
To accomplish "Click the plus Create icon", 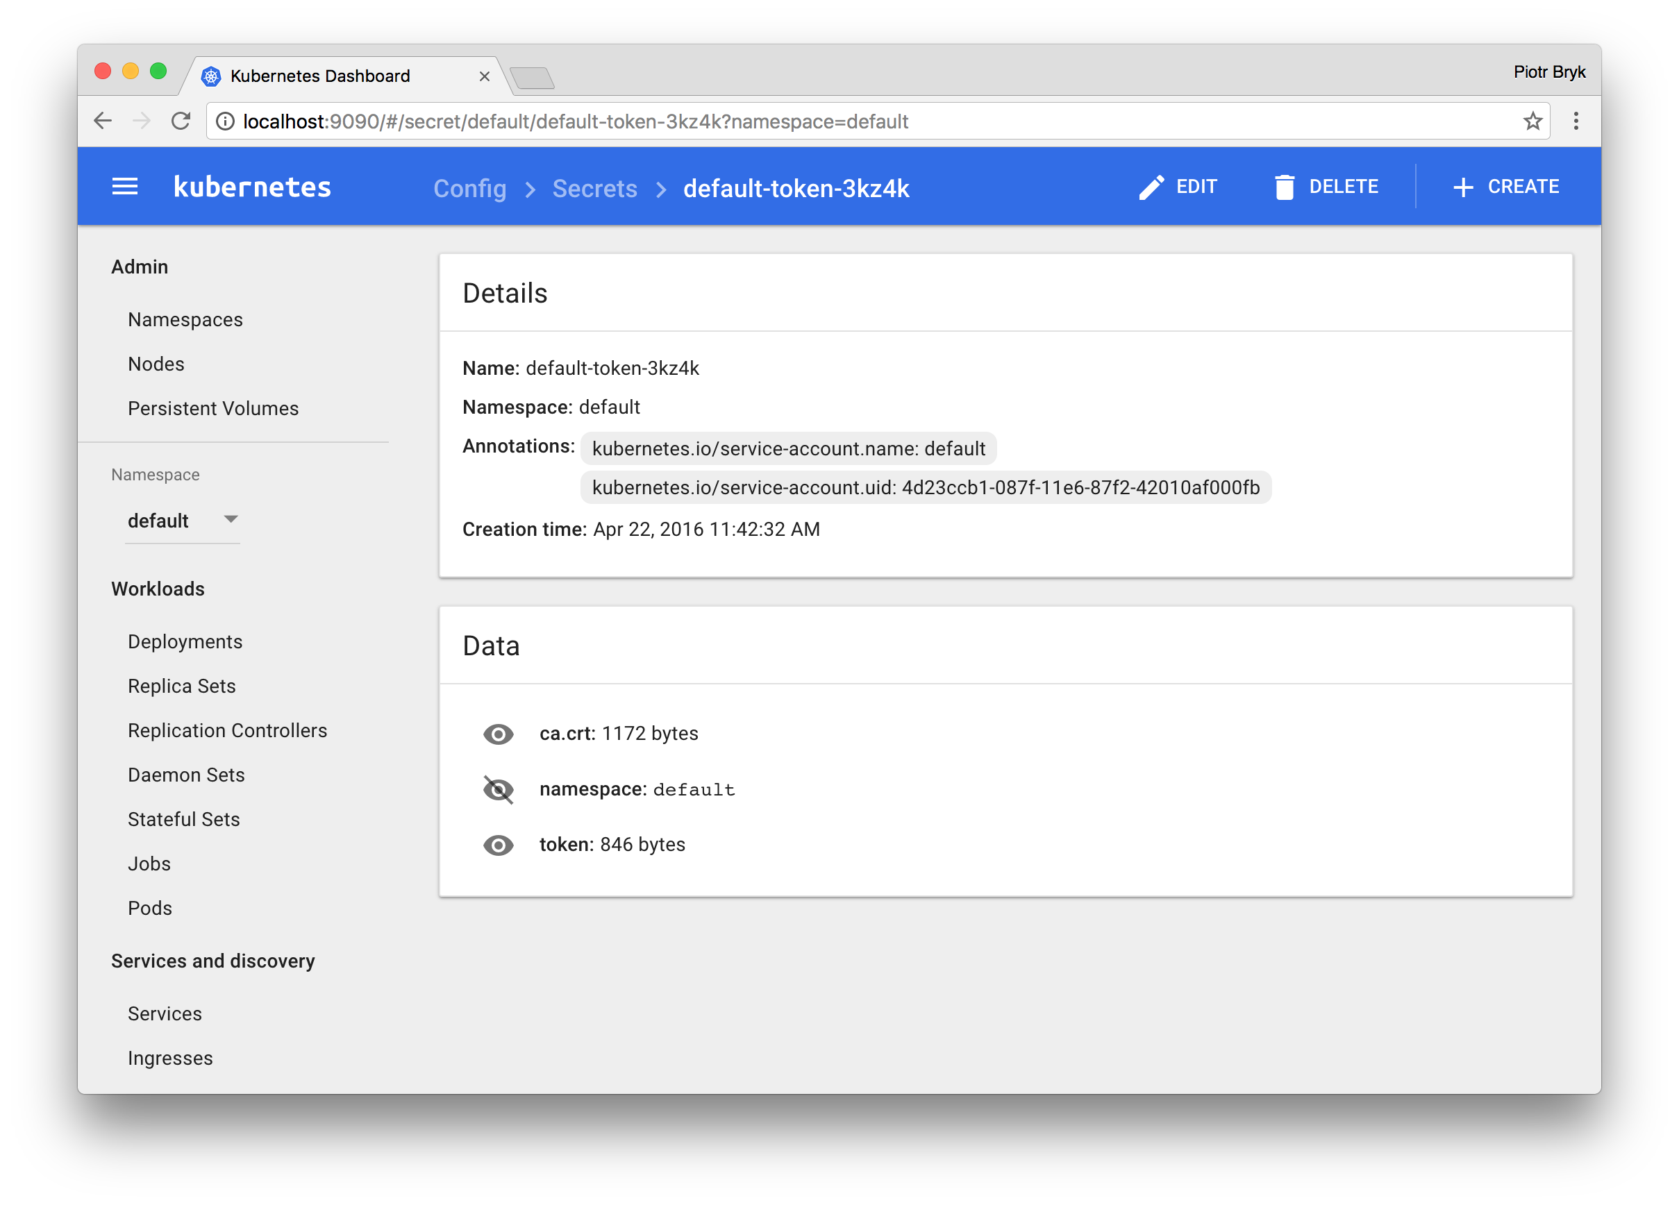I will tap(1462, 187).
